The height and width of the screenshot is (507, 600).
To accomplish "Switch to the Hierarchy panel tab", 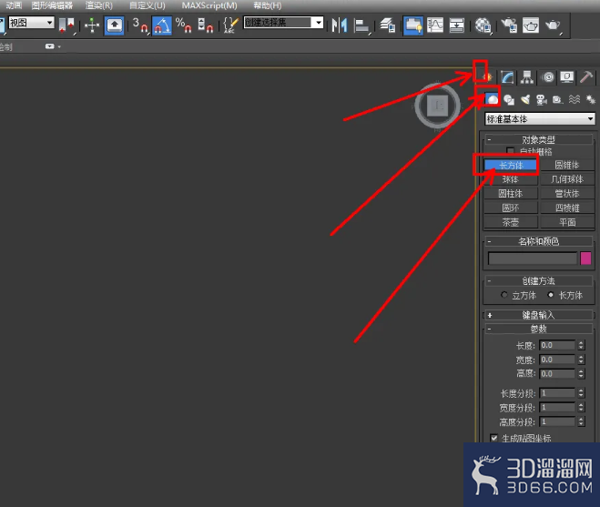I will (527, 77).
